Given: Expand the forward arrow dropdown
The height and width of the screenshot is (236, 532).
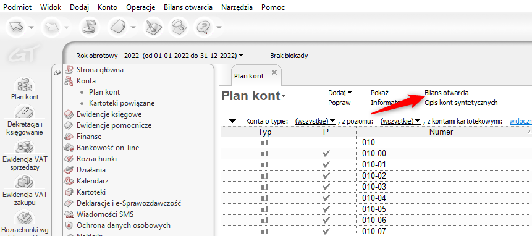Looking at the screenshot, I should click(66, 27).
